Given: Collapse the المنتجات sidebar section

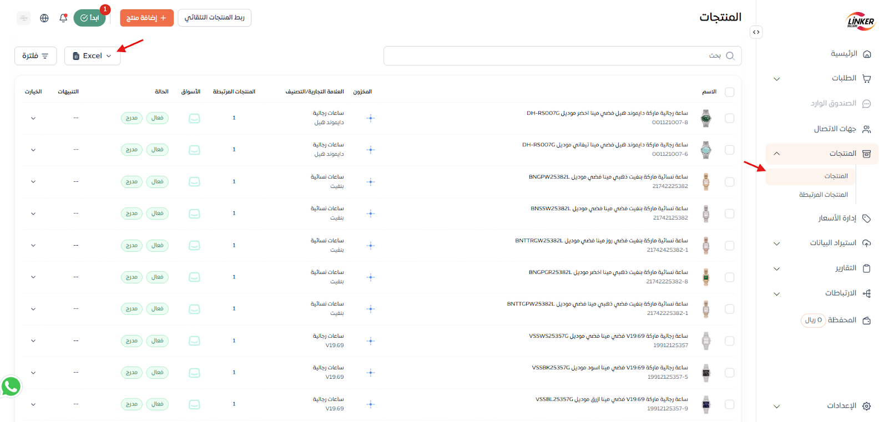Looking at the screenshot, I should point(777,154).
